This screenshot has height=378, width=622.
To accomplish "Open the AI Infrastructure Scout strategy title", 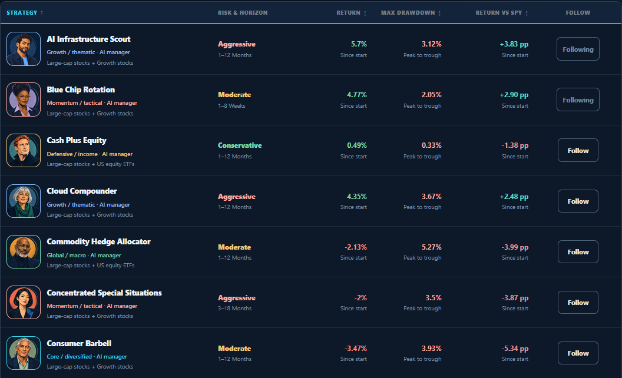I will pyautogui.click(x=88, y=39).
